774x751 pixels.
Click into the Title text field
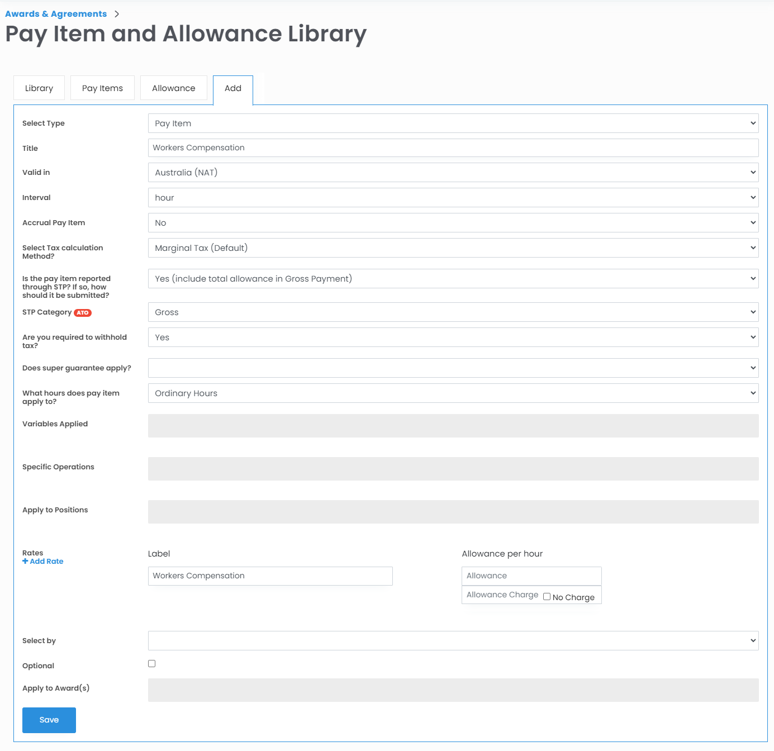(453, 148)
